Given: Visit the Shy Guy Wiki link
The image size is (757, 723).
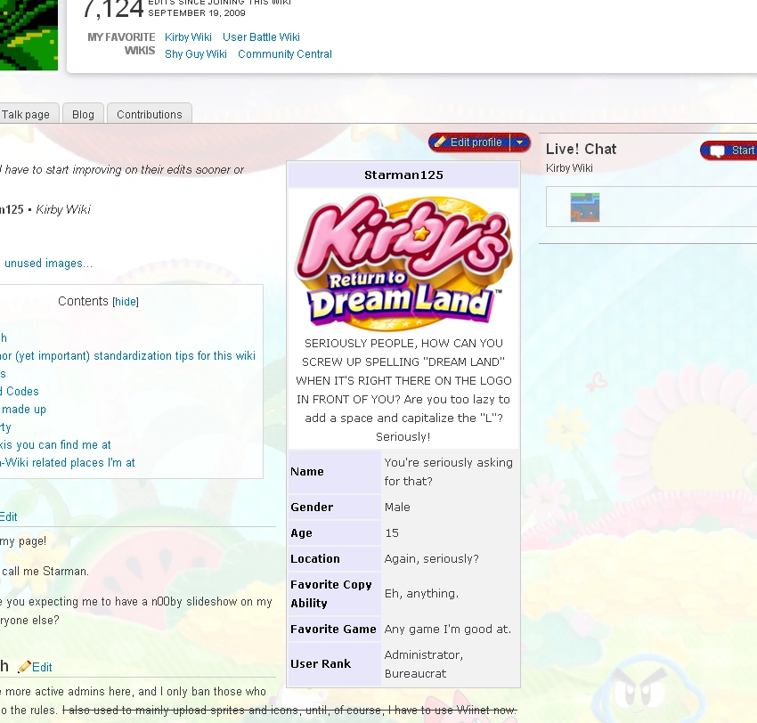Looking at the screenshot, I should (196, 54).
